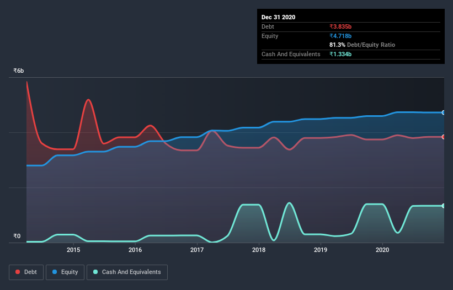Click the Equity row label in tooltip
453x290 pixels.
pos(270,36)
